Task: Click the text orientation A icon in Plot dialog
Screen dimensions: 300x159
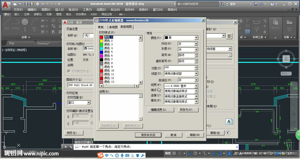Action: [229, 121]
